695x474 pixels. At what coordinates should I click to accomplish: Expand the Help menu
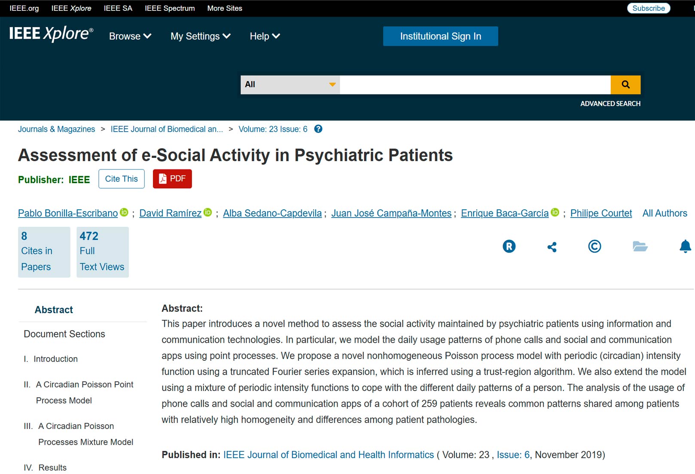tap(265, 36)
